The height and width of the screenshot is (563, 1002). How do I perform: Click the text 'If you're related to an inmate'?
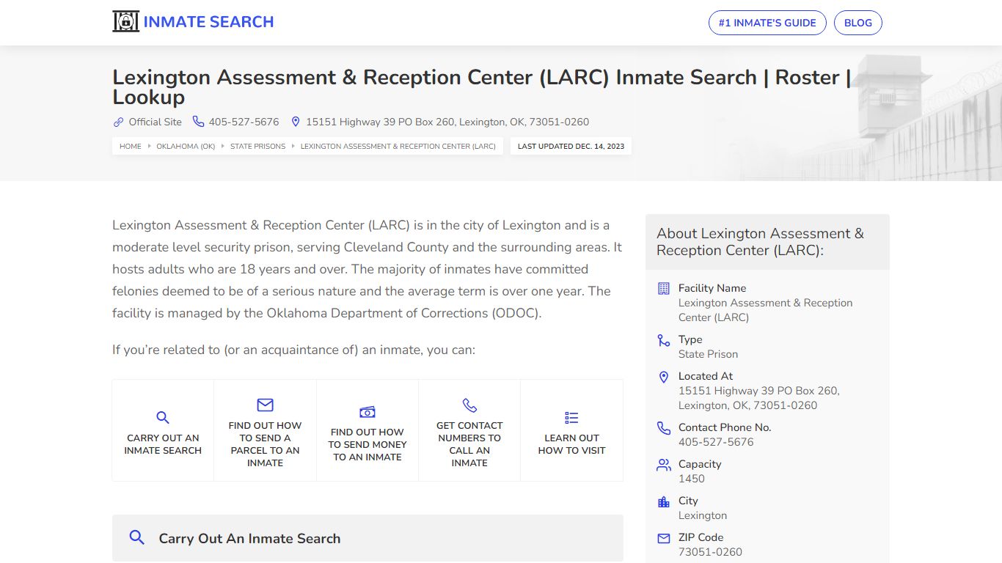[293, 350]
